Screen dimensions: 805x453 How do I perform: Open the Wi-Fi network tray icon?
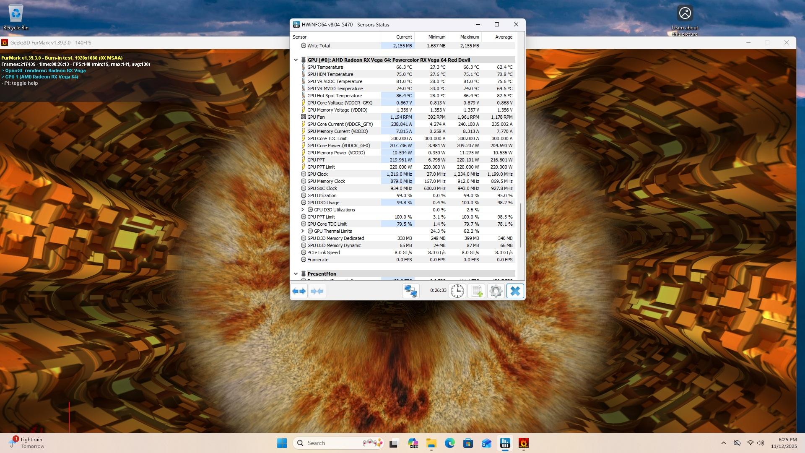pyautogui.click(x=750, y=443)
